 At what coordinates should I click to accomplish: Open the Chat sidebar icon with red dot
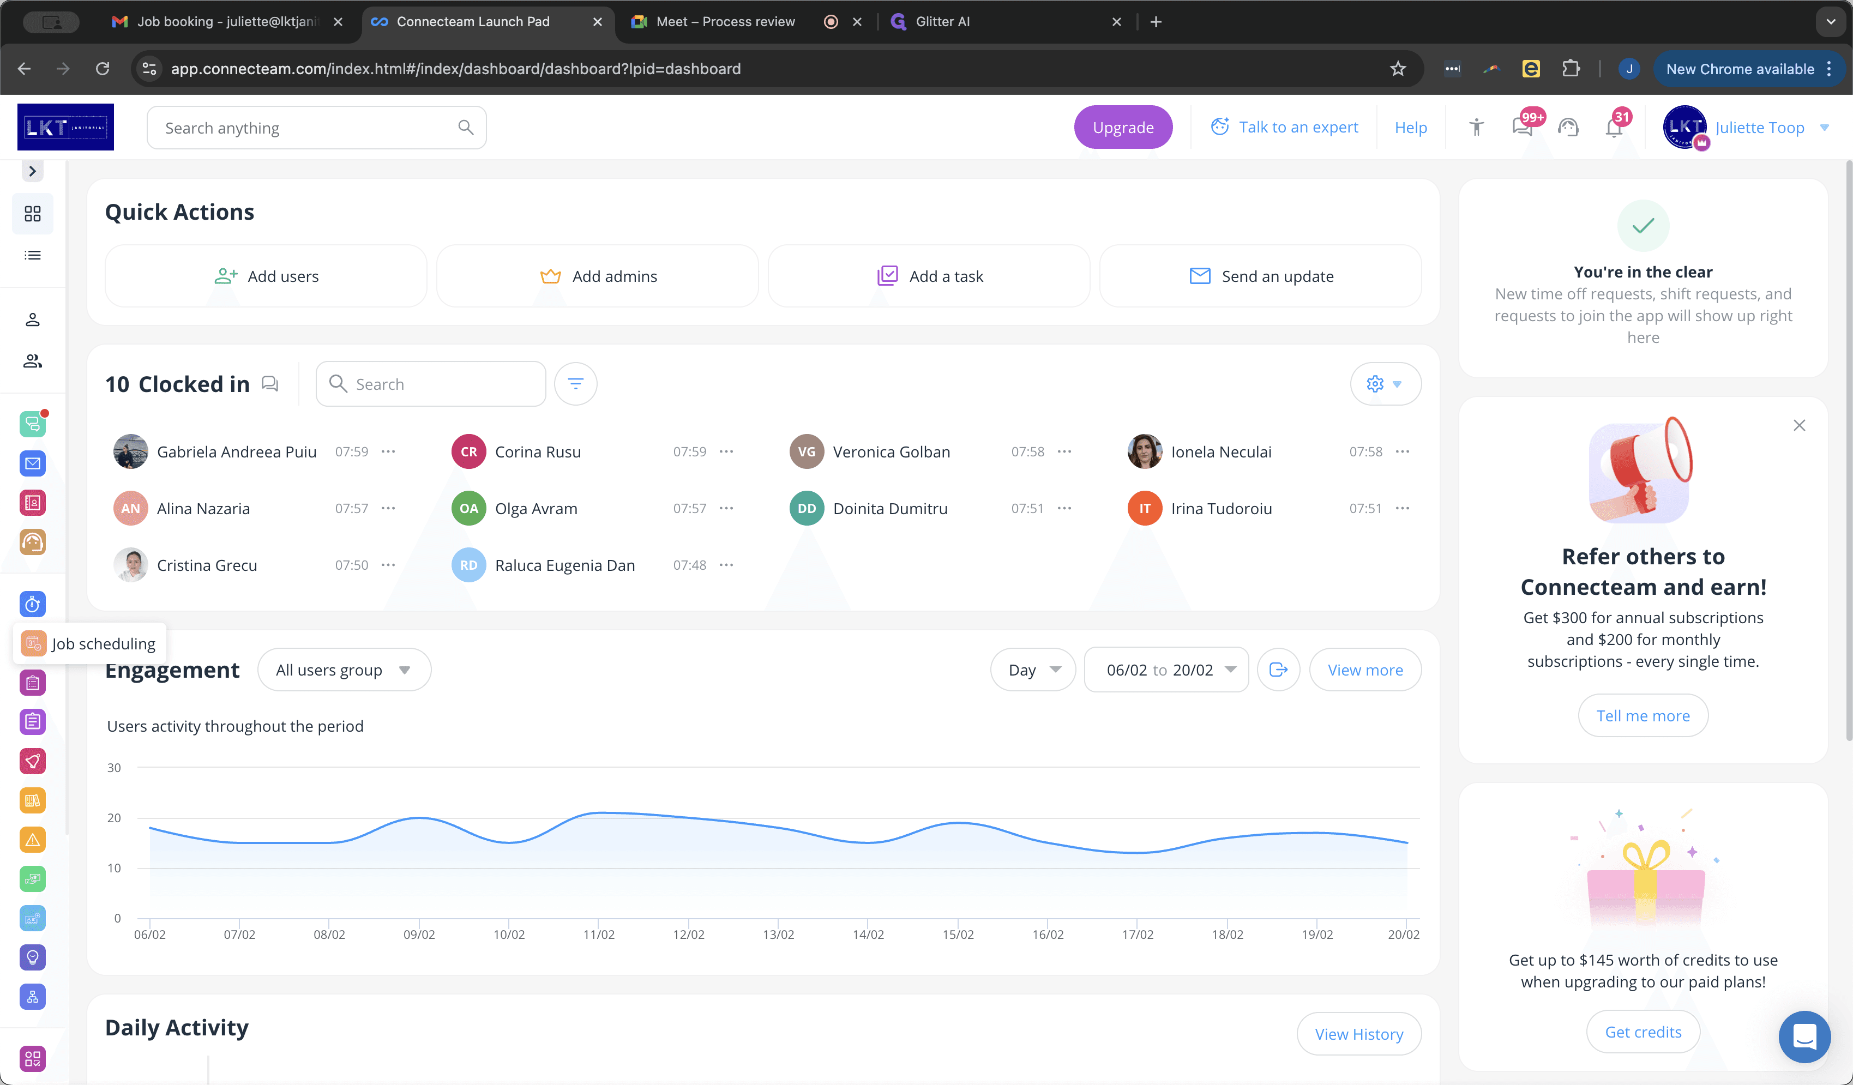(x=32, y=424)
